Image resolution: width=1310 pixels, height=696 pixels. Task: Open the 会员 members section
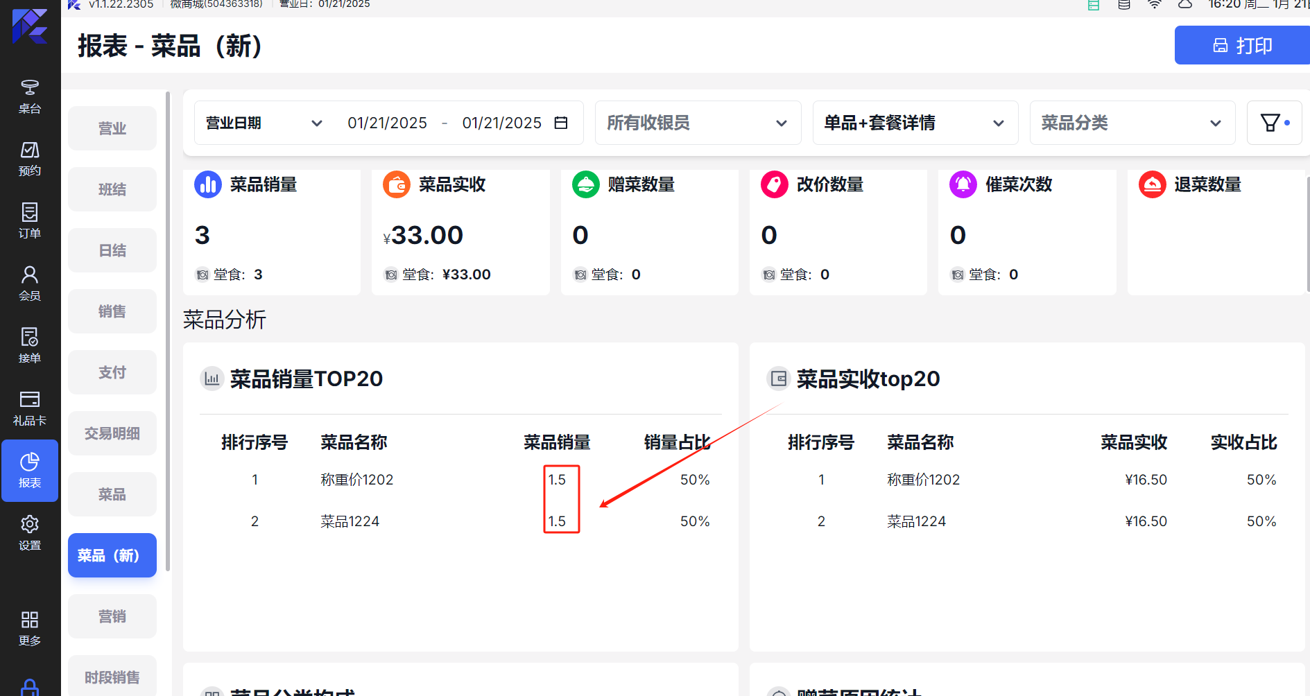coord(30,283)
